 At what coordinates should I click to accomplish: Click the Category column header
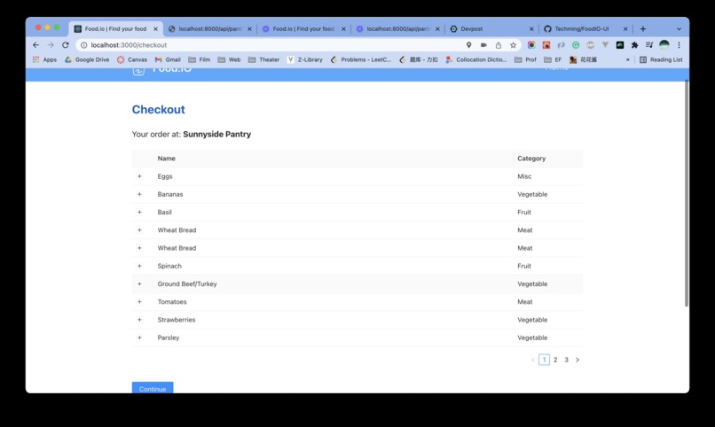tap(531, 159)
